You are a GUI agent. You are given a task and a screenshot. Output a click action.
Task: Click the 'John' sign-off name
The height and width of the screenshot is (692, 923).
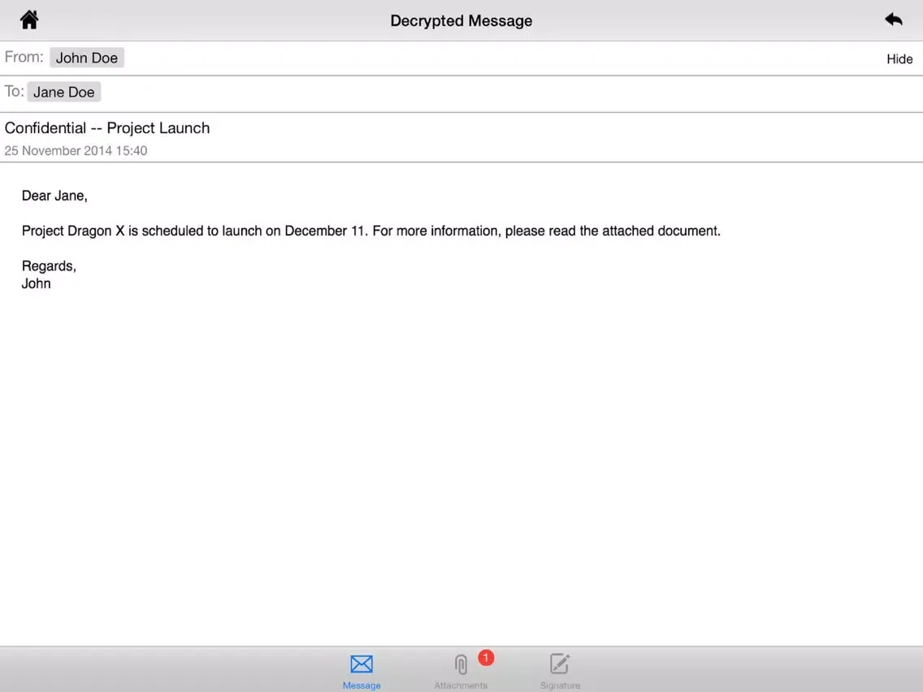tap(36, 283)
